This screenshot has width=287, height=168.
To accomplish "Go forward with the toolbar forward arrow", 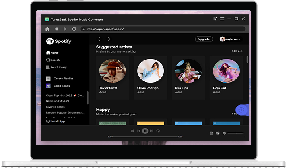I will 65,29.
